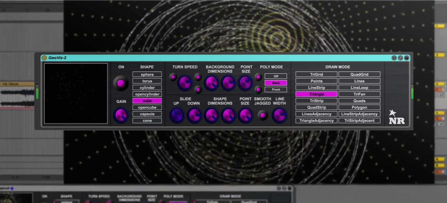Viewport: 447px width, 203px height.
Task: Click the POLY MODE label
Action: coord(271,67)
